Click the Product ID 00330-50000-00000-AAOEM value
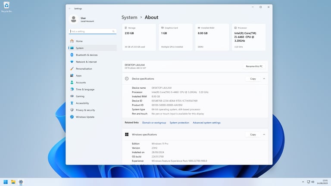The image size is (331, 186). (x=167, y=105)
